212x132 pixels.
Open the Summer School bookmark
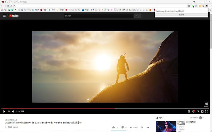click(132, 10)
